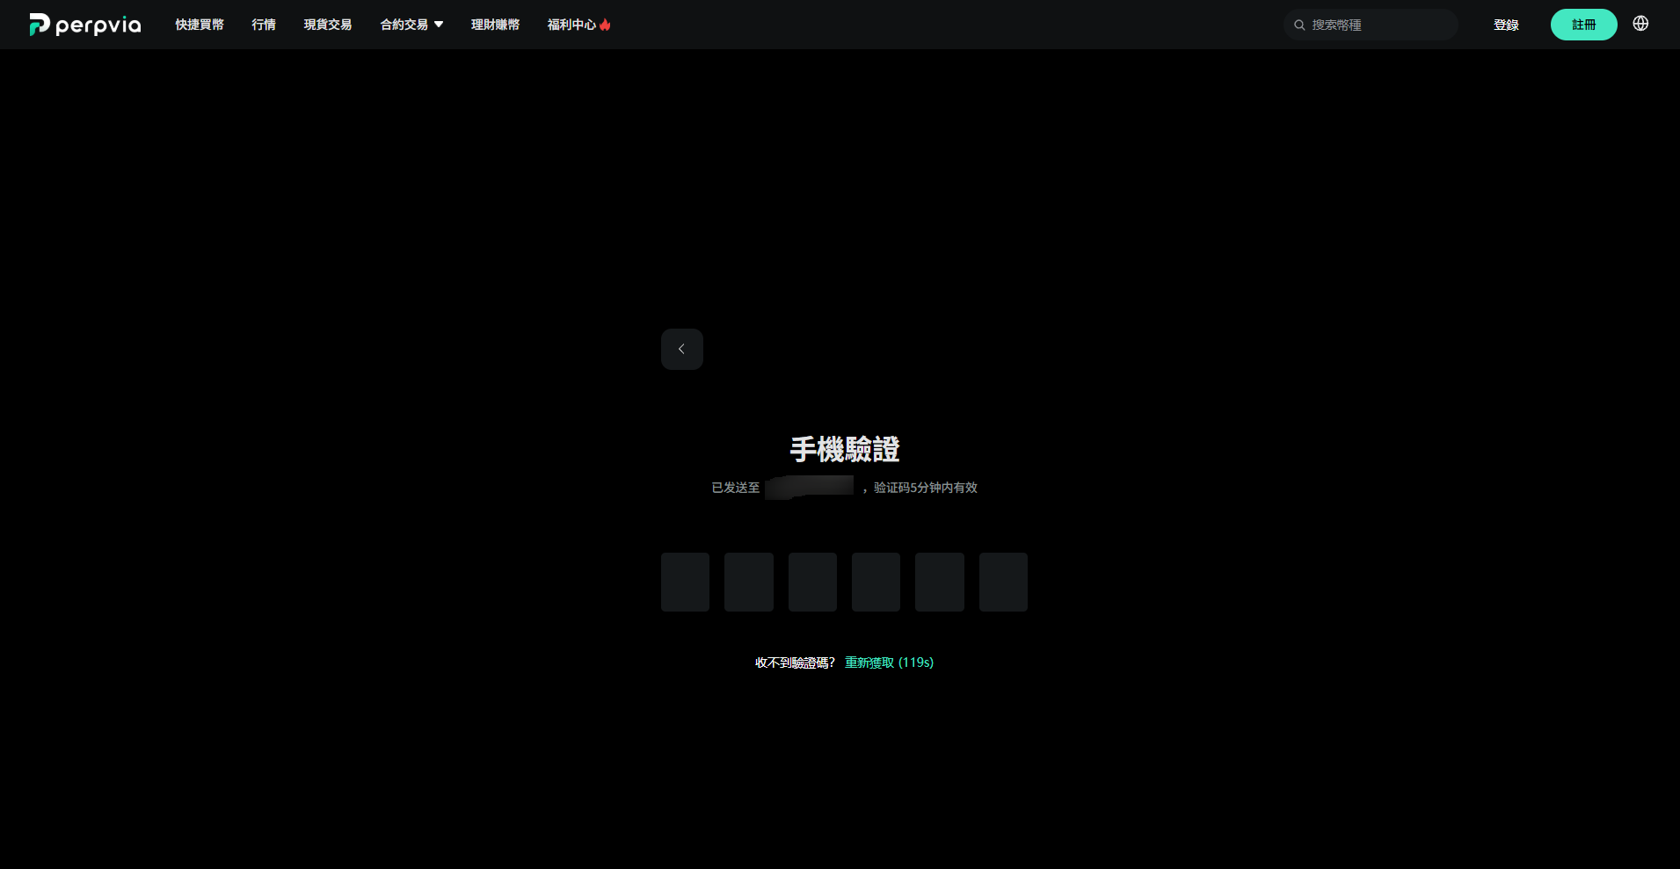1680x869 pixels.
Task: Open 現貨交易 menu item
Action: pyautogui.click(x=328, y=25)
